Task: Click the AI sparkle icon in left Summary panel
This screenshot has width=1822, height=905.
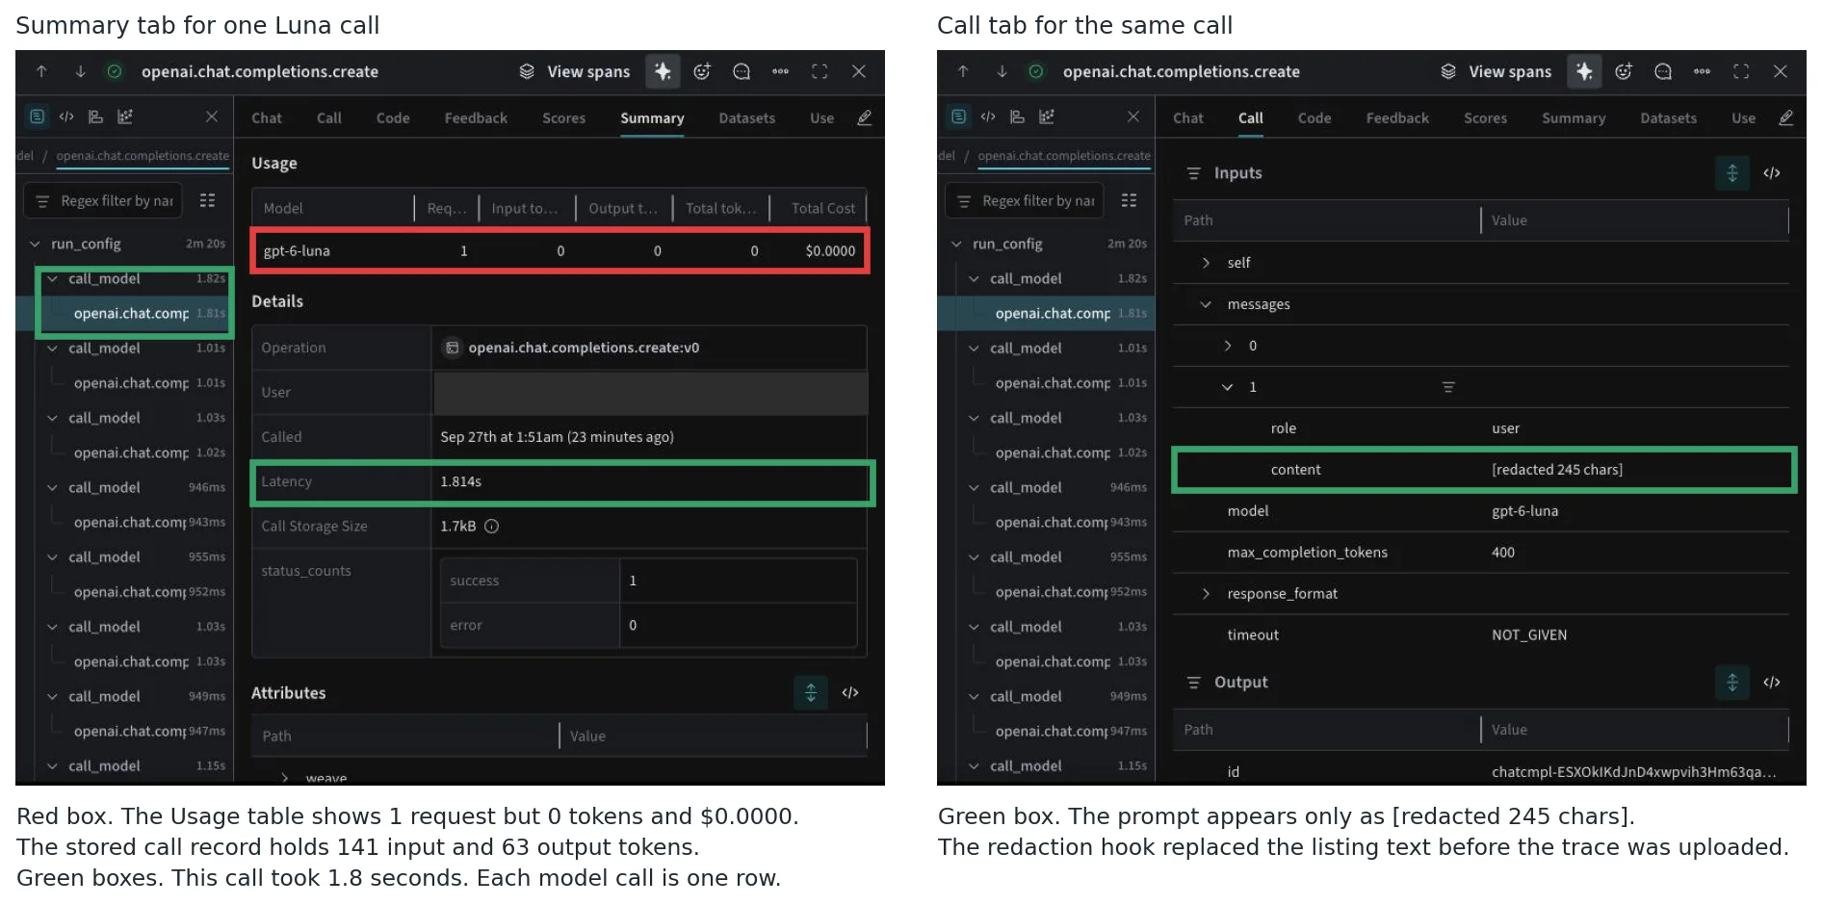Action: click(663, 71)
